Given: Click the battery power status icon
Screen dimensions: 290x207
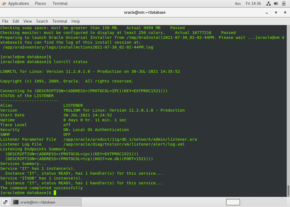Looking at the screenshot, I should tap(284, 4).
